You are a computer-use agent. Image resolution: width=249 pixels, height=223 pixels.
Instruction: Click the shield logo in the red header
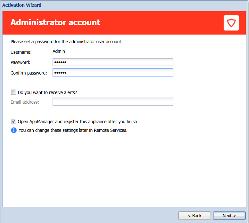point(231,23)
